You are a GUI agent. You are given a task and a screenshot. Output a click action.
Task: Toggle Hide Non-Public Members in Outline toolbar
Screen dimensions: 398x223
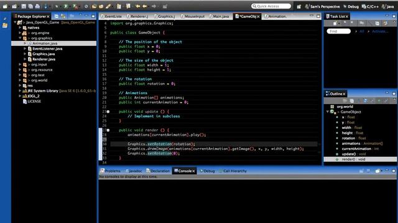379,101
